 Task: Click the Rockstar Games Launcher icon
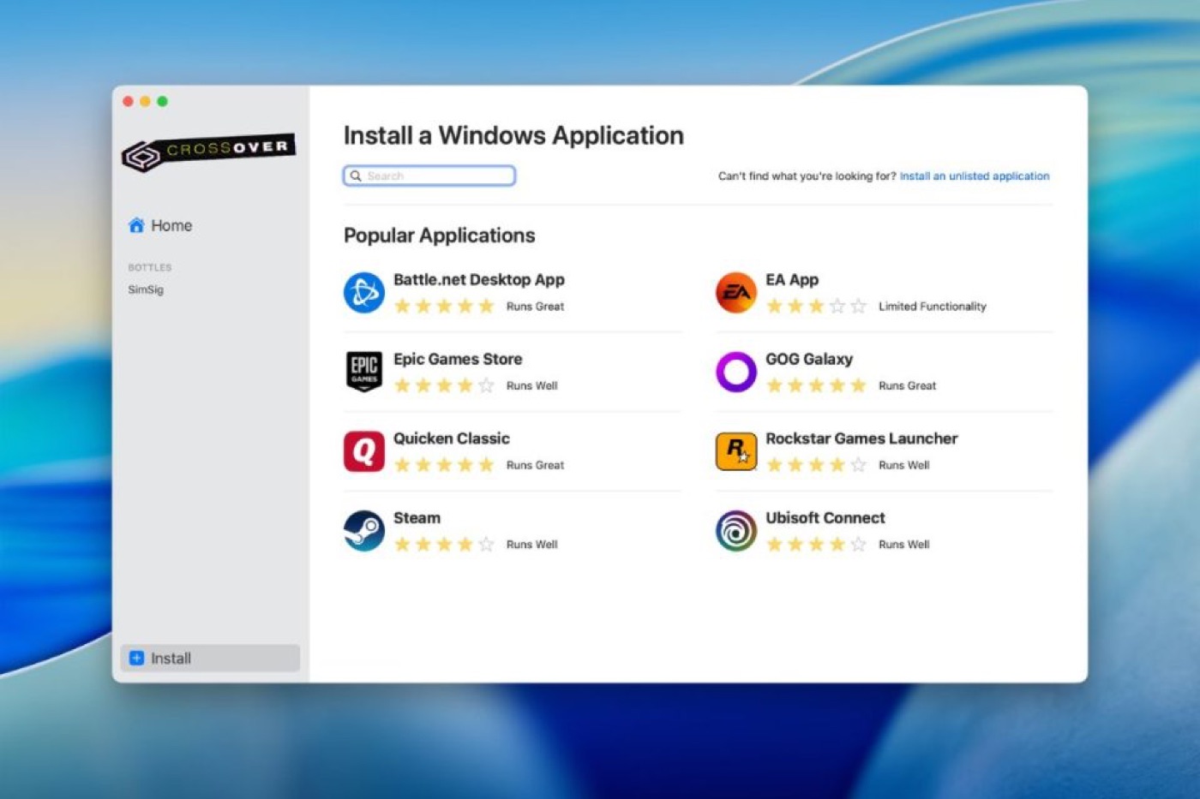click(x=736, y=451)
